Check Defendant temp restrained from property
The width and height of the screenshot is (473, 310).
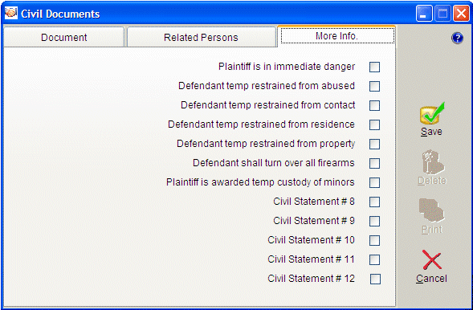coord(374,144)
